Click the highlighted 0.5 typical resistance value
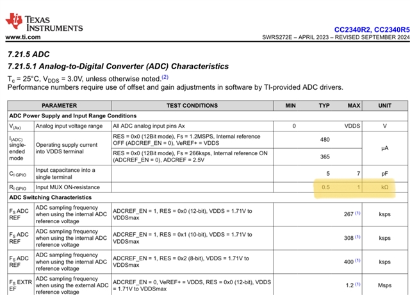 [x=325, y=187]
